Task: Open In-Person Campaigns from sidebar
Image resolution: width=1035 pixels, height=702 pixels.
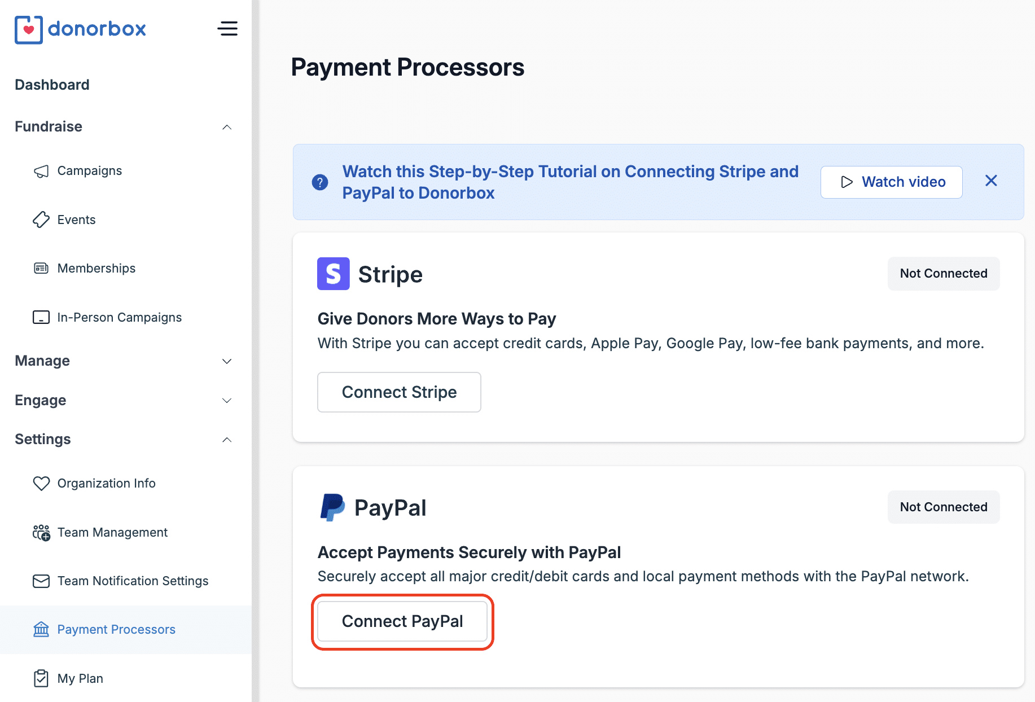Action: [119, 317]
